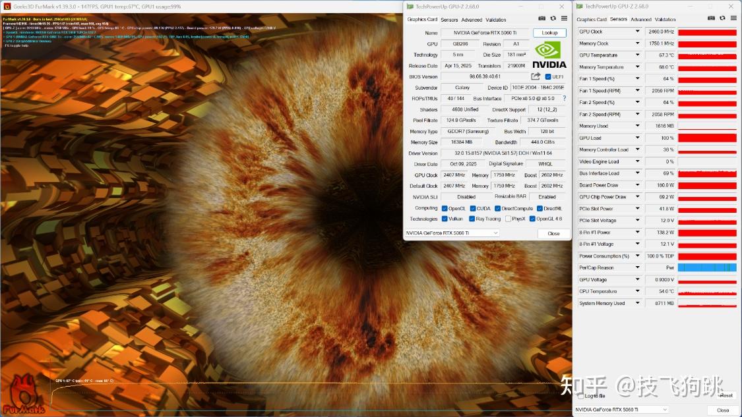Click the BIOS Version field 98.06.39.40.61
The width and height of the screenshot is (742, 417).
[485, 76]
